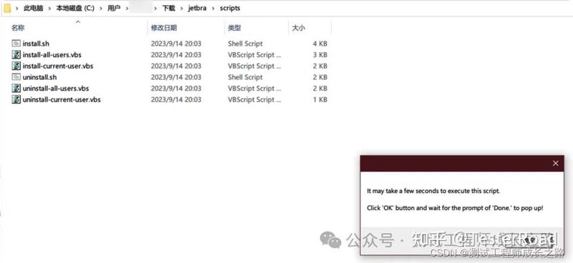Select the install-current-user.vbs script icon

tap(16, 66)
